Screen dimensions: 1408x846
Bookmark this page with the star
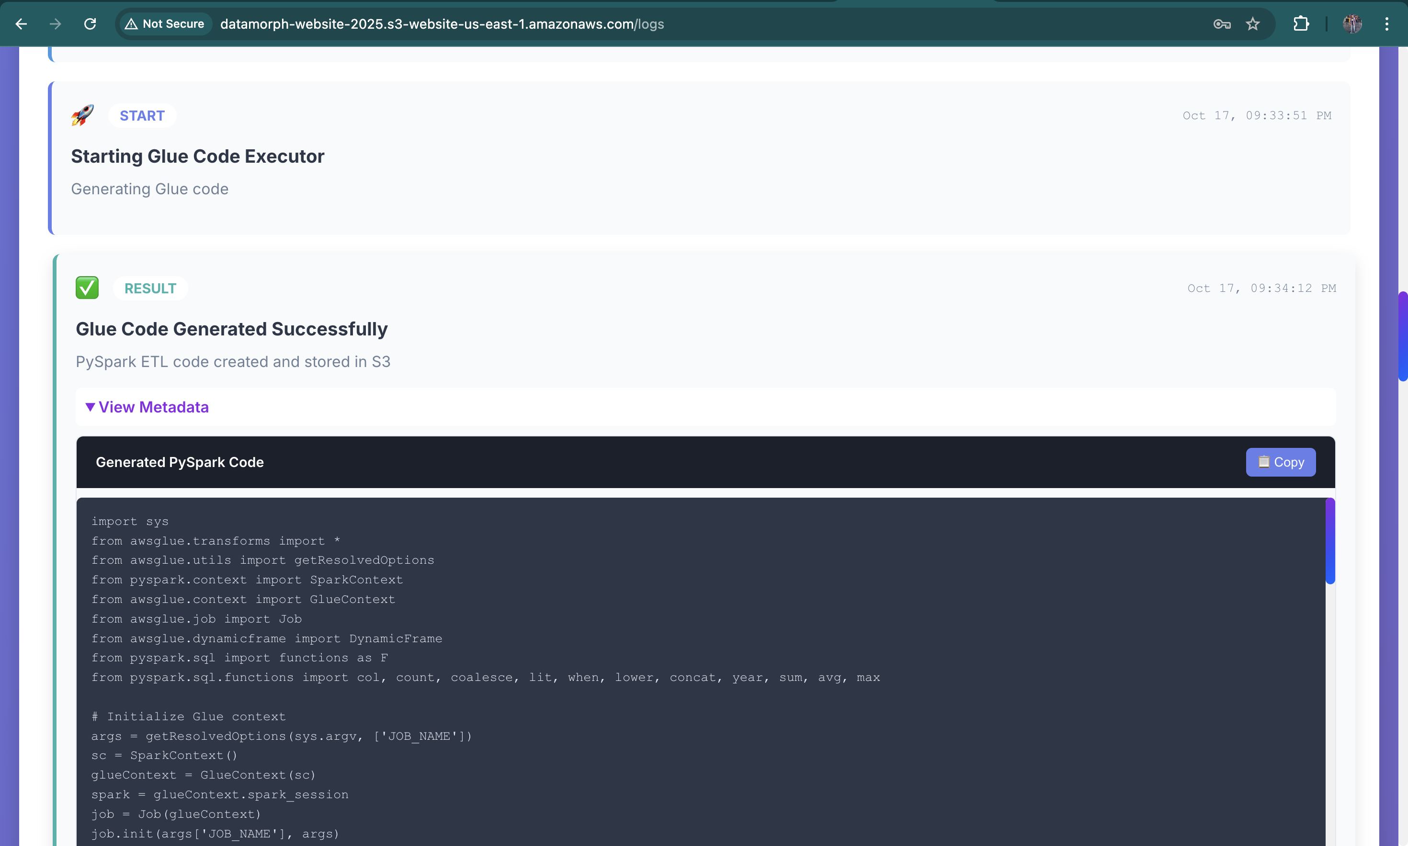[1253, 24]
